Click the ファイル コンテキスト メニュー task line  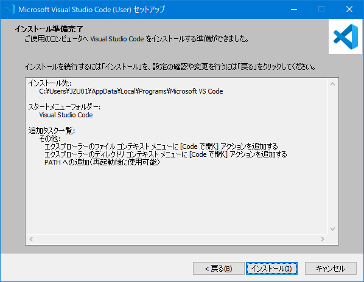click(161, 146)
